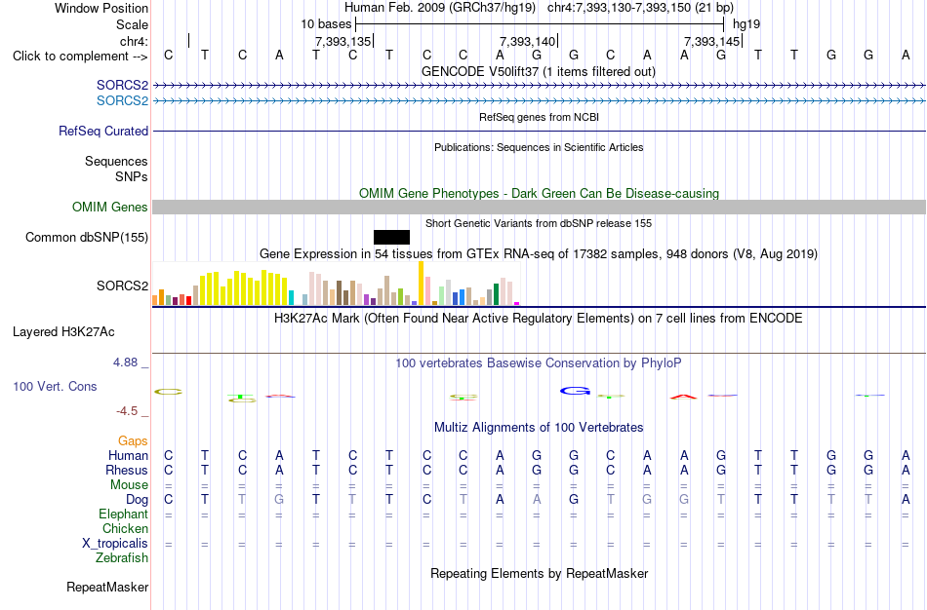Click the Rhesus species label
Screen dimensions: 927x610
(x=127, y=470)
